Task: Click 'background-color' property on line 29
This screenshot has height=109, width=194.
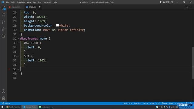Action: pyautogui.click(x=38, y=25)
